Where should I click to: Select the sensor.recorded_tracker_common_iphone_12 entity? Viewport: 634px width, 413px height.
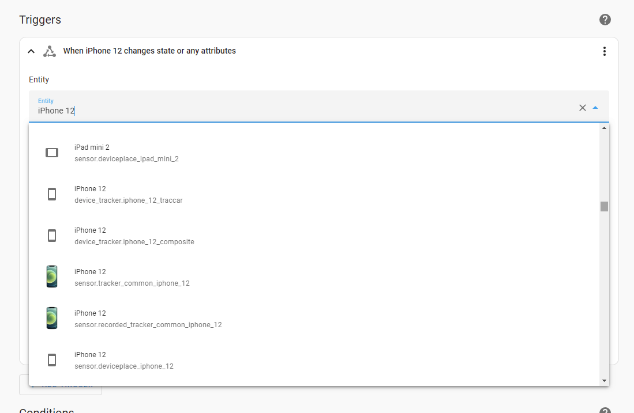click(x=148, y=319)
